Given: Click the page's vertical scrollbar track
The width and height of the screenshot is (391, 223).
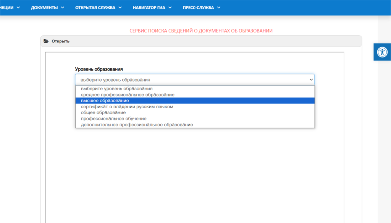Looking at the screenshot, I should coord(384,133).
